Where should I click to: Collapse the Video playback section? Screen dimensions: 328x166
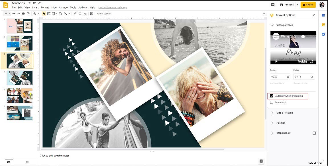click(272, 25)
